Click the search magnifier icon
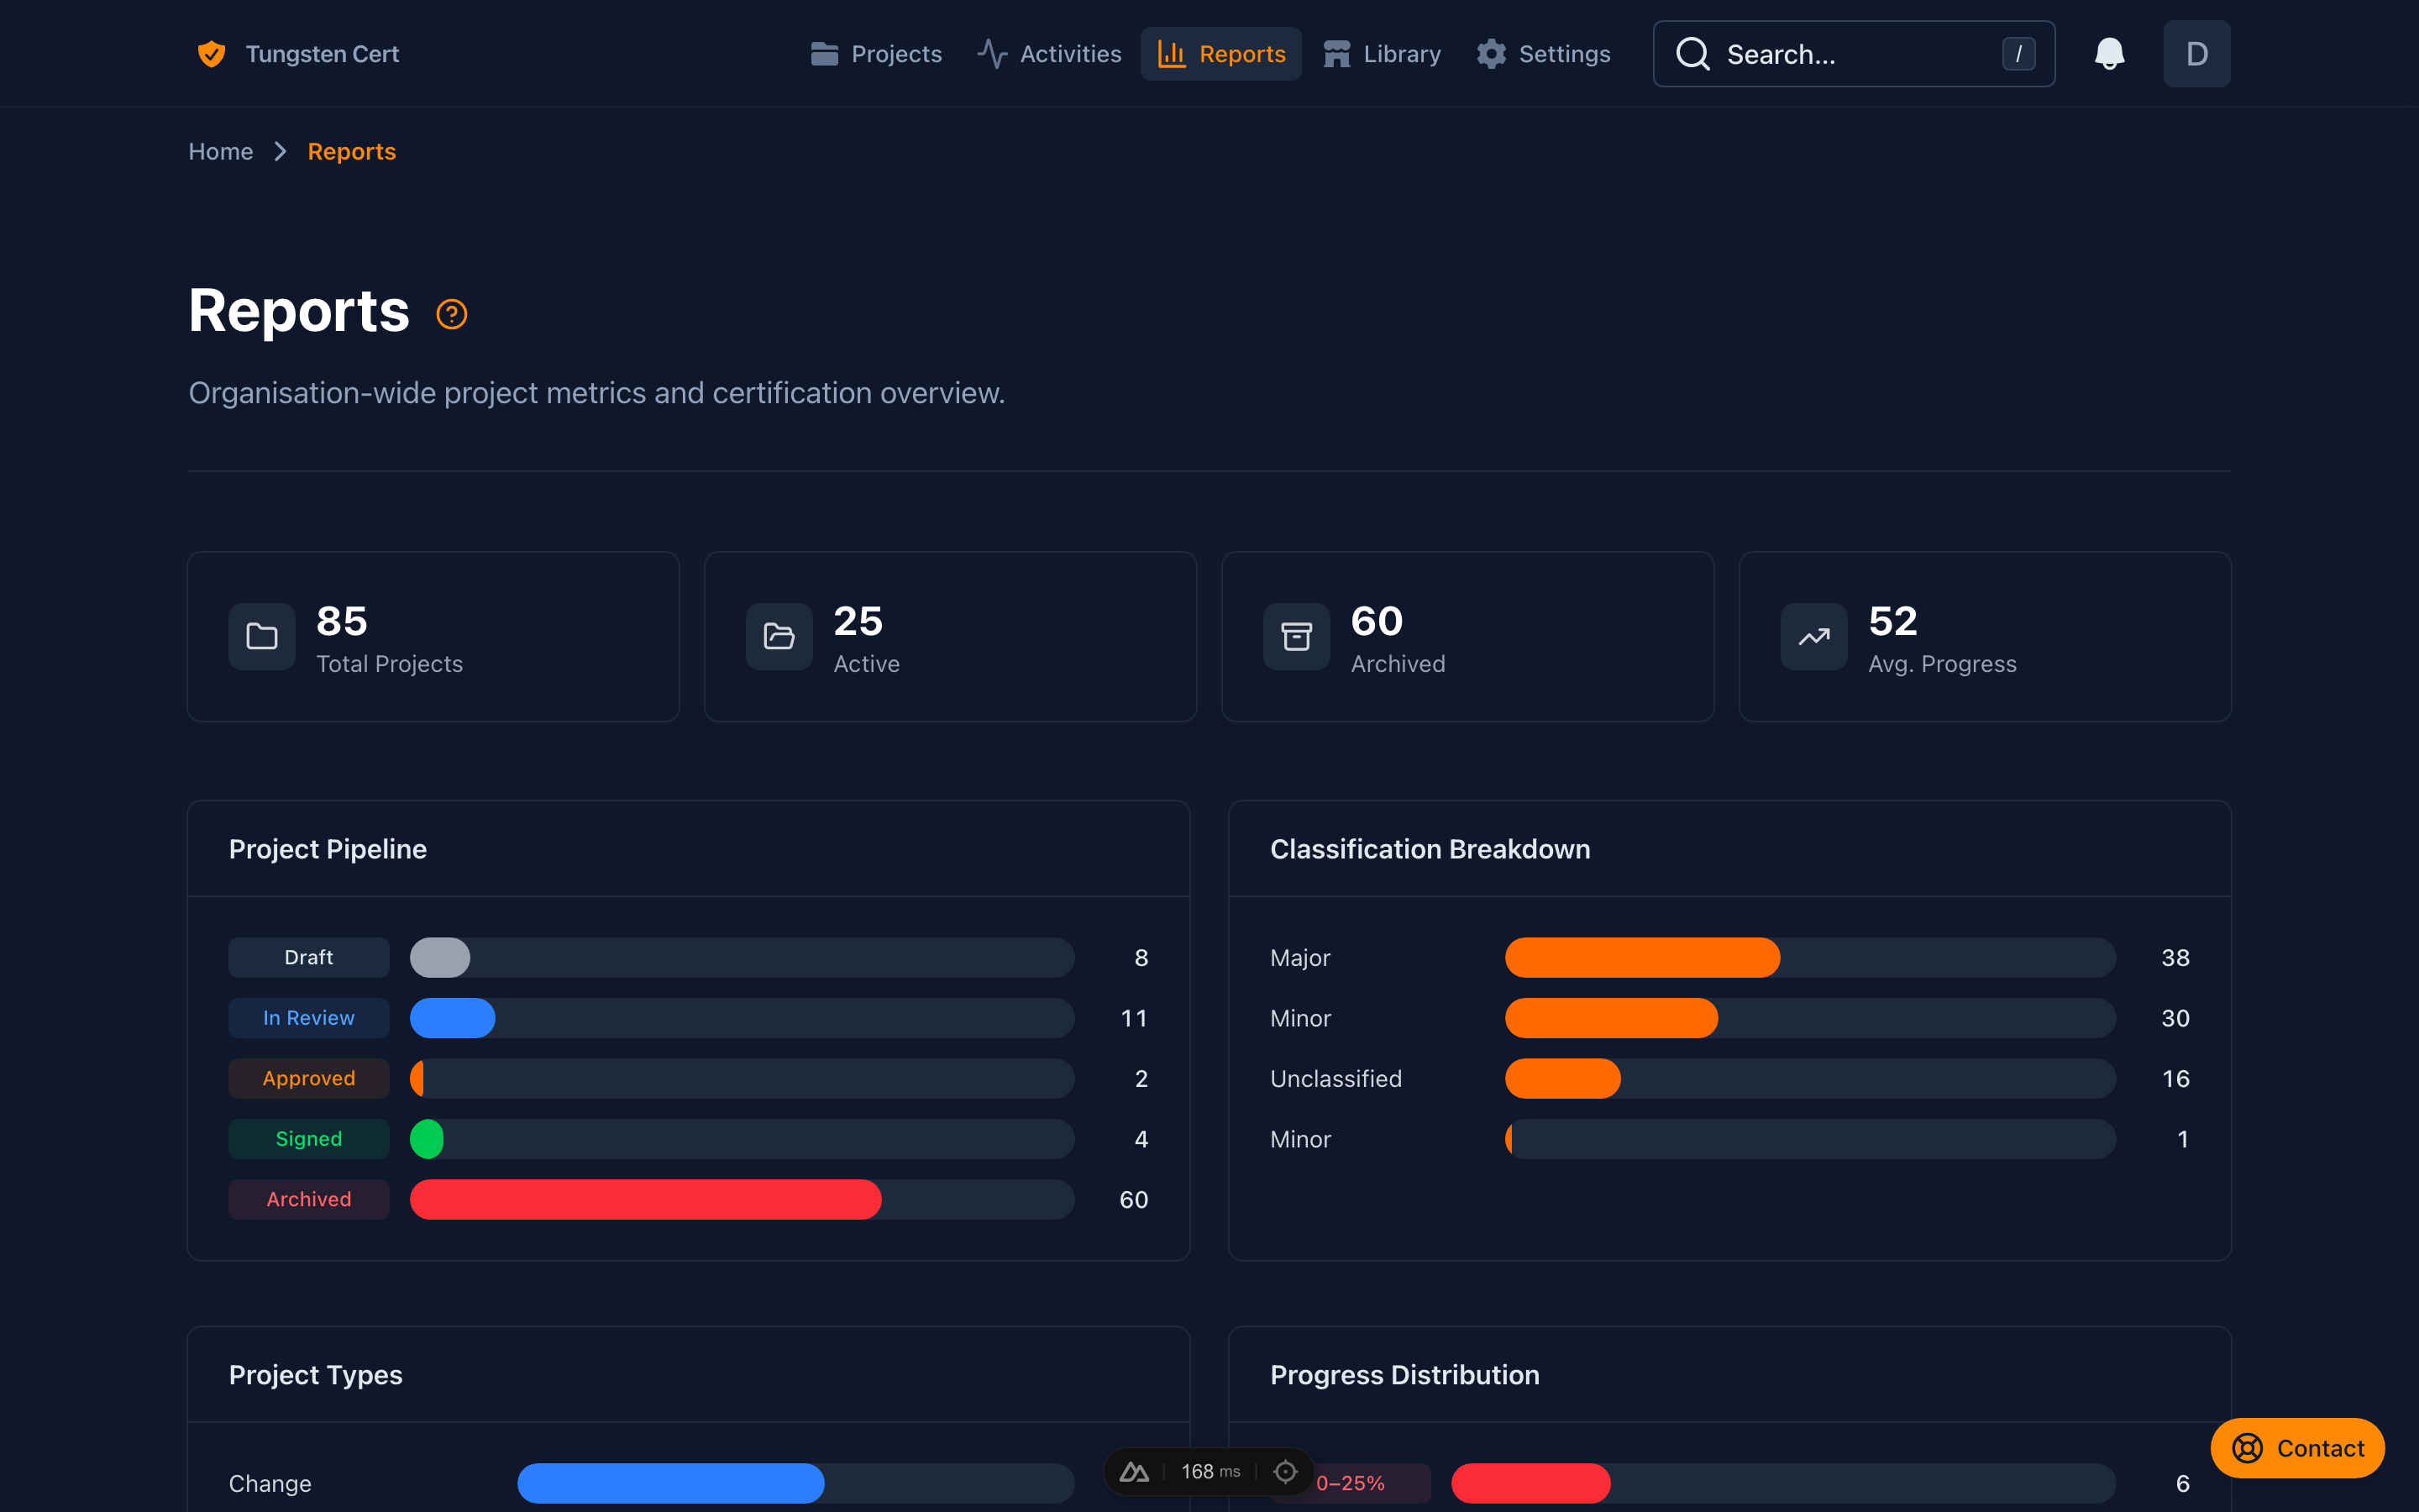Screen dimensions: 2419x1512 (x=1692, y=54)
